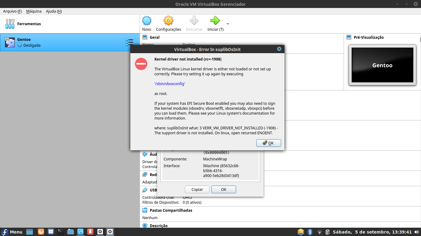Confirm the kernel driver error with OK

pyautogui.click(x=268, y=143)
